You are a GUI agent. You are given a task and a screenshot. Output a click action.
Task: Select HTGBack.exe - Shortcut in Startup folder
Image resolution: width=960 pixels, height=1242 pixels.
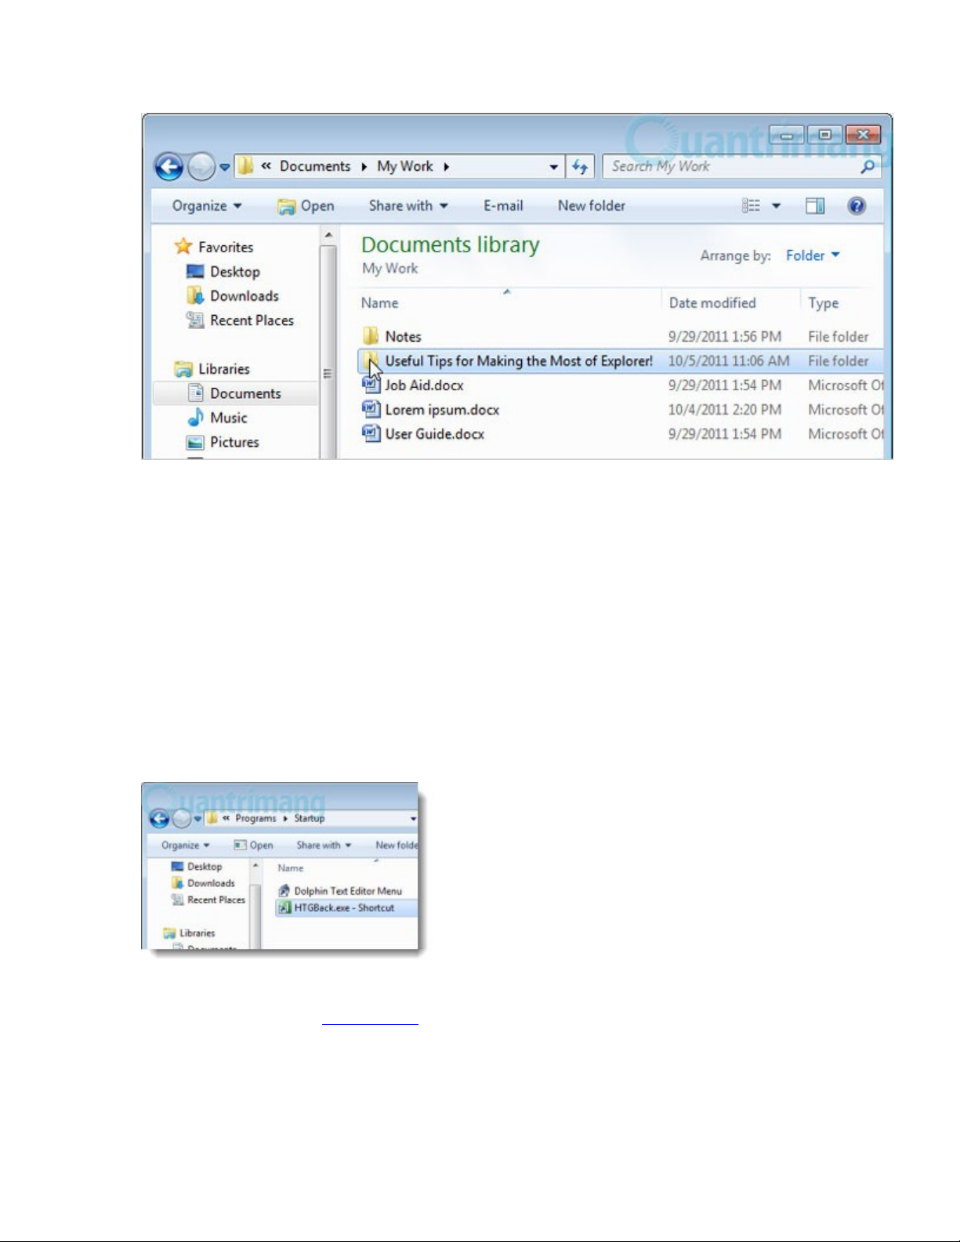pyautogui.click(x=343, y=908)
